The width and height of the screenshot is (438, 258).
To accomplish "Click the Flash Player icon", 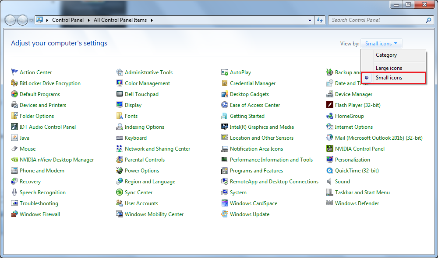I will coord(330,105).
